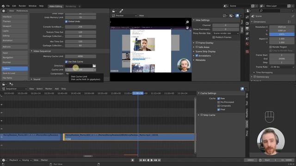
Task: Enable the Composite cache checkbox
Action: tap(219, 106)
